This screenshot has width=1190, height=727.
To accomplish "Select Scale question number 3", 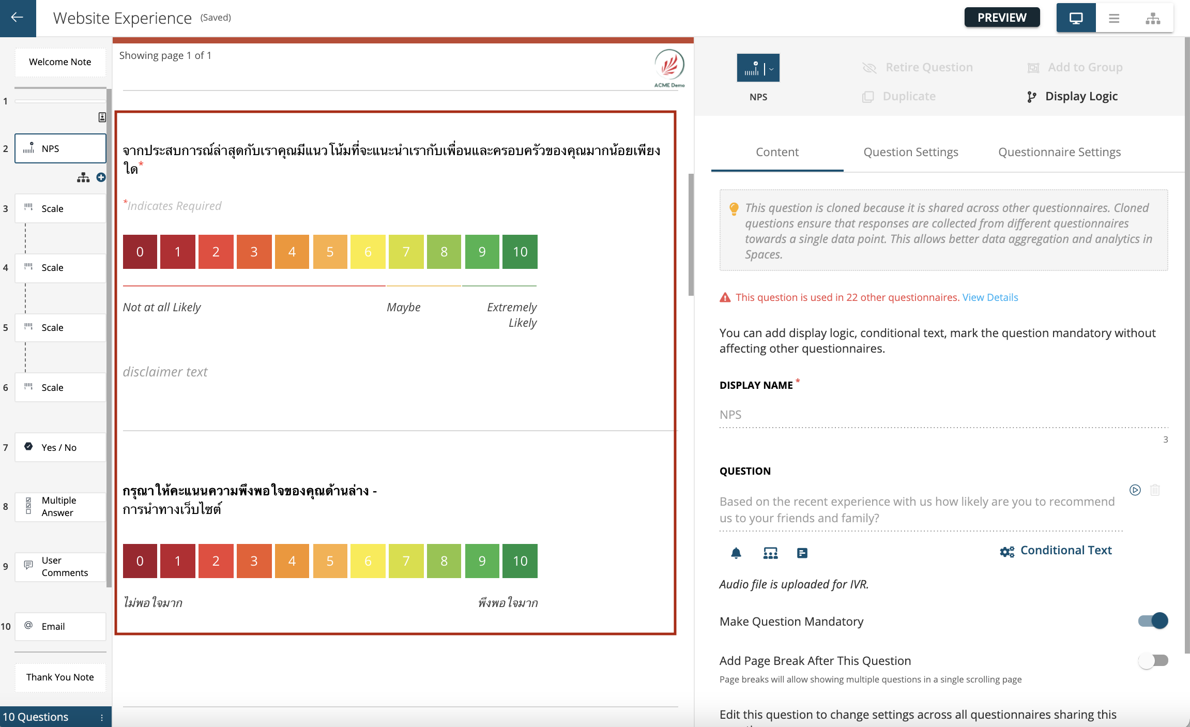I will [60, 208].
